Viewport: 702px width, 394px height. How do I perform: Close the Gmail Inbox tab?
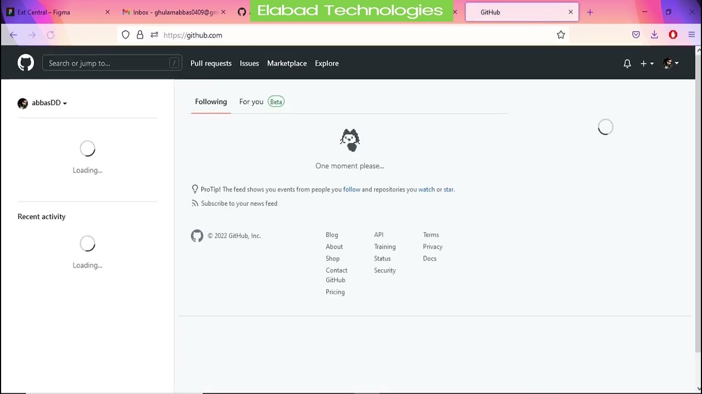click(223, 12)
